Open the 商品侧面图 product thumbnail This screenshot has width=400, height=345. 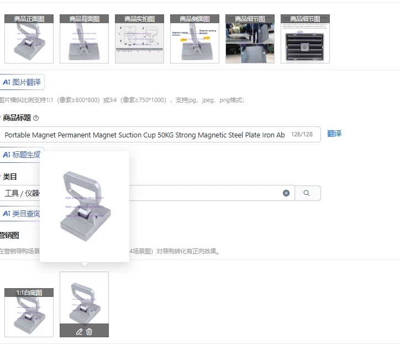pyautogui.click(x=194, y=39)
